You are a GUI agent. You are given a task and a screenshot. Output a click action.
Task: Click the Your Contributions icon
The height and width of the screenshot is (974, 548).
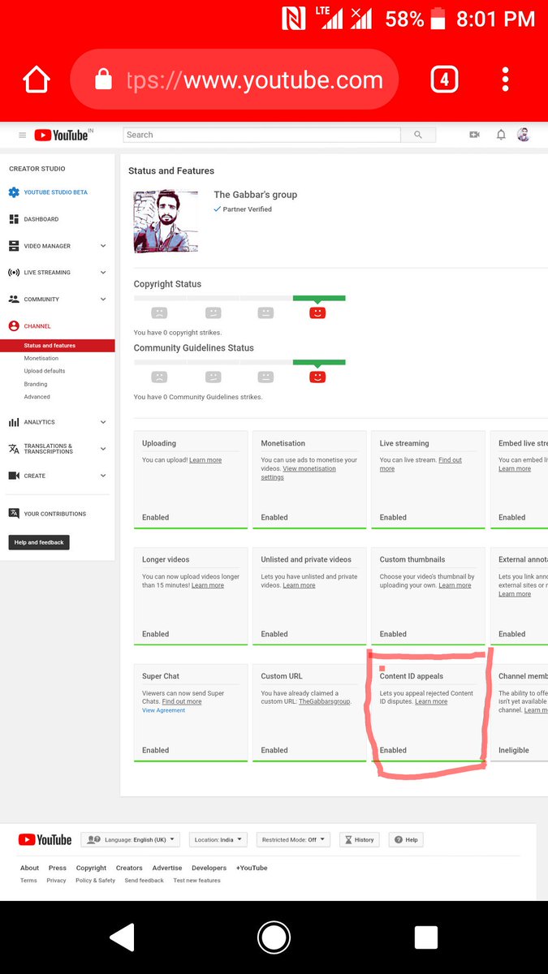click(14, 514)
